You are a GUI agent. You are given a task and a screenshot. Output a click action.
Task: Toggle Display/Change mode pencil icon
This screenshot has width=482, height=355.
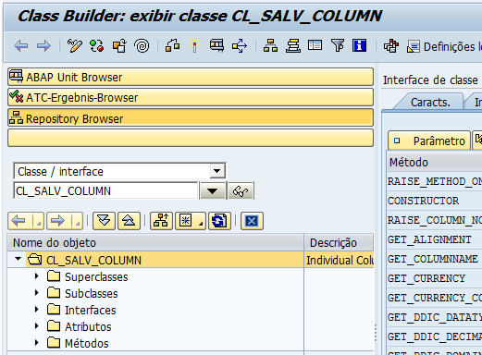pos(75,46)
